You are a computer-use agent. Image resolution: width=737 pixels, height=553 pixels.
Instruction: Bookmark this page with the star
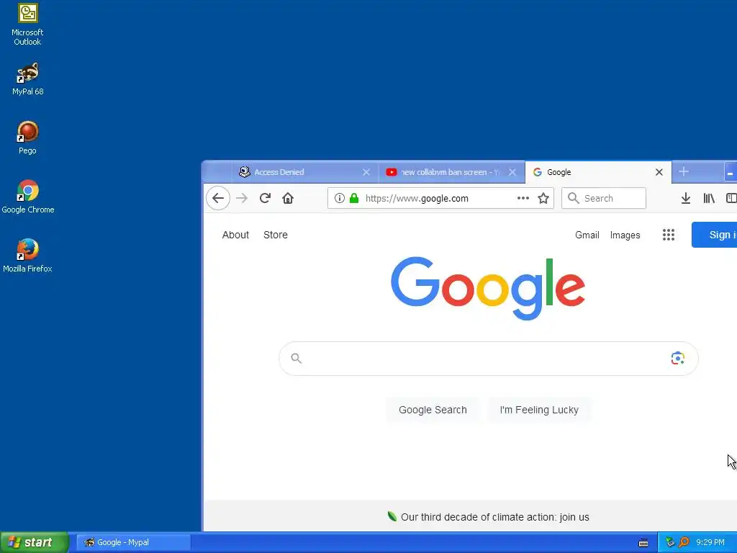pyautogui.click(x=543, y=199)
